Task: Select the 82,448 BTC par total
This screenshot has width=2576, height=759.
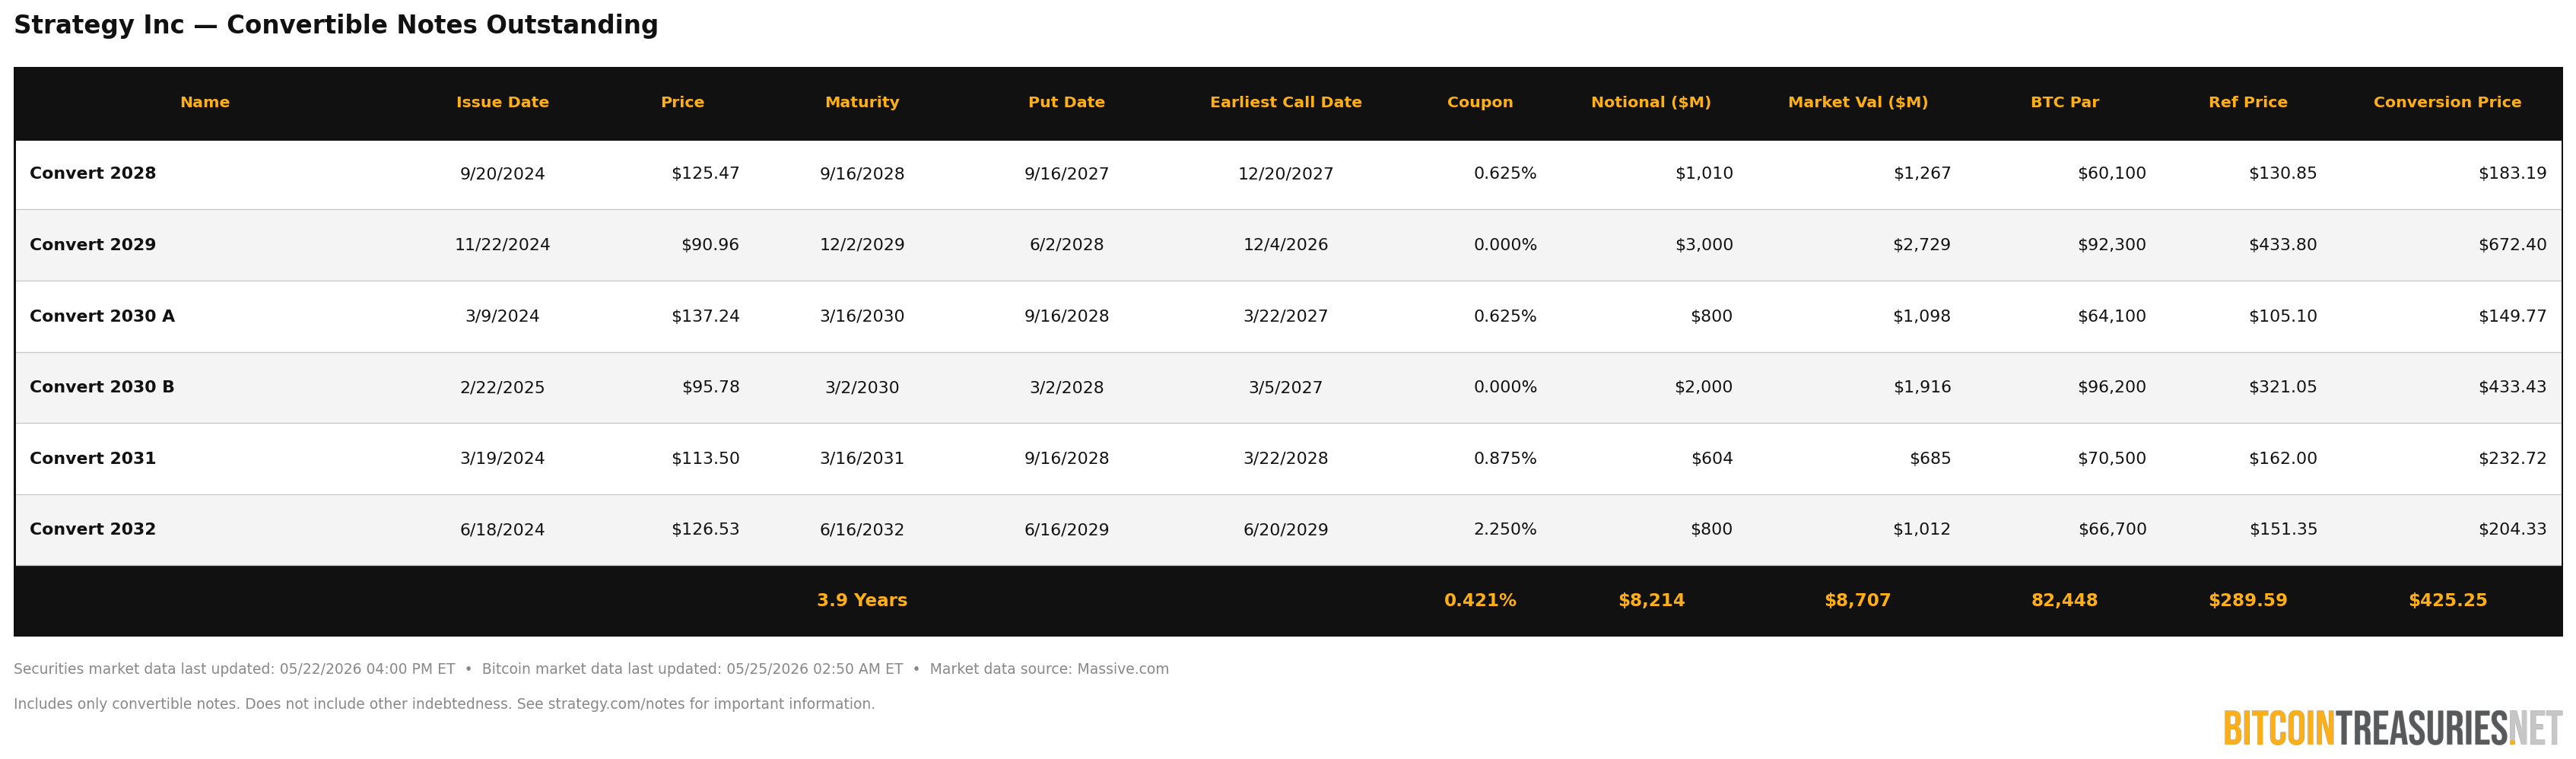Action: click(2064, 600)
